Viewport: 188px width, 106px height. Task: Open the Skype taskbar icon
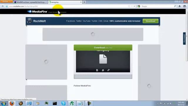tap(63, 103)
